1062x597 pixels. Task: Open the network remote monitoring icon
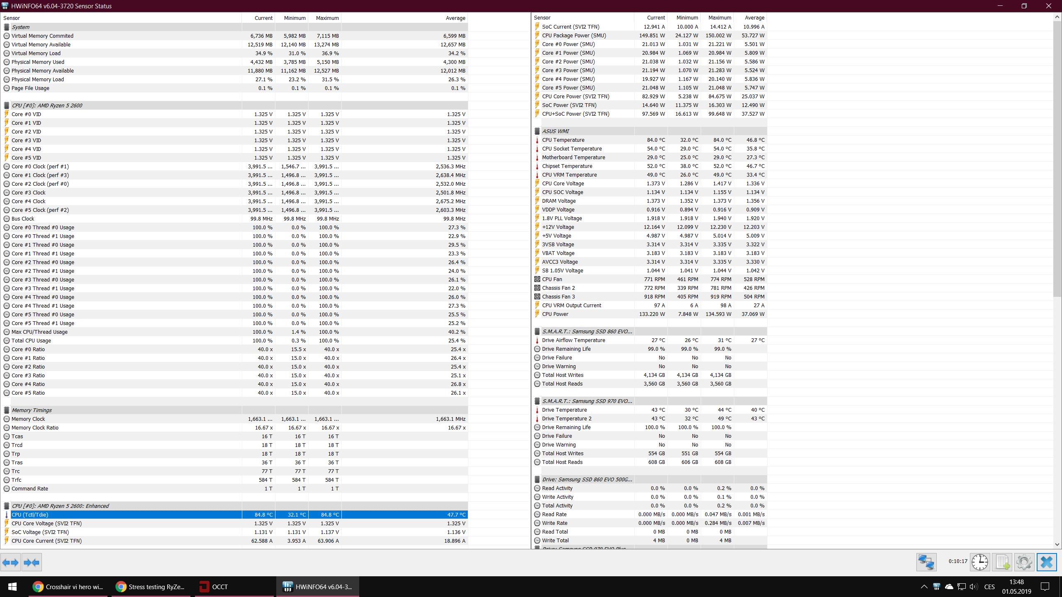(926, 562)
